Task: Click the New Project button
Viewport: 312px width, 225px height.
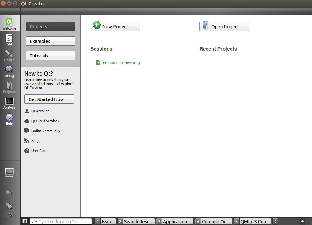Action: (x=115, y=26)
